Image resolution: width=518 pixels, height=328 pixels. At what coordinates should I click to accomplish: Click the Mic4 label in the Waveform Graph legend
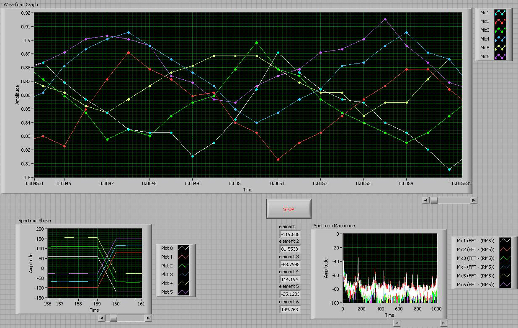(484, 39)
